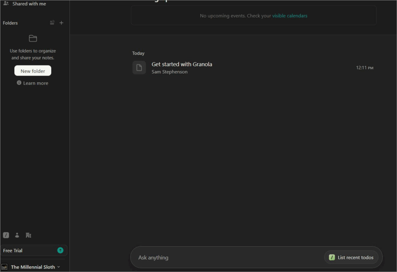The width and height of the screenshot is (397, 272).
Task: Click the workspace avatar thumbnail
Action: click(x=4, y=267)
